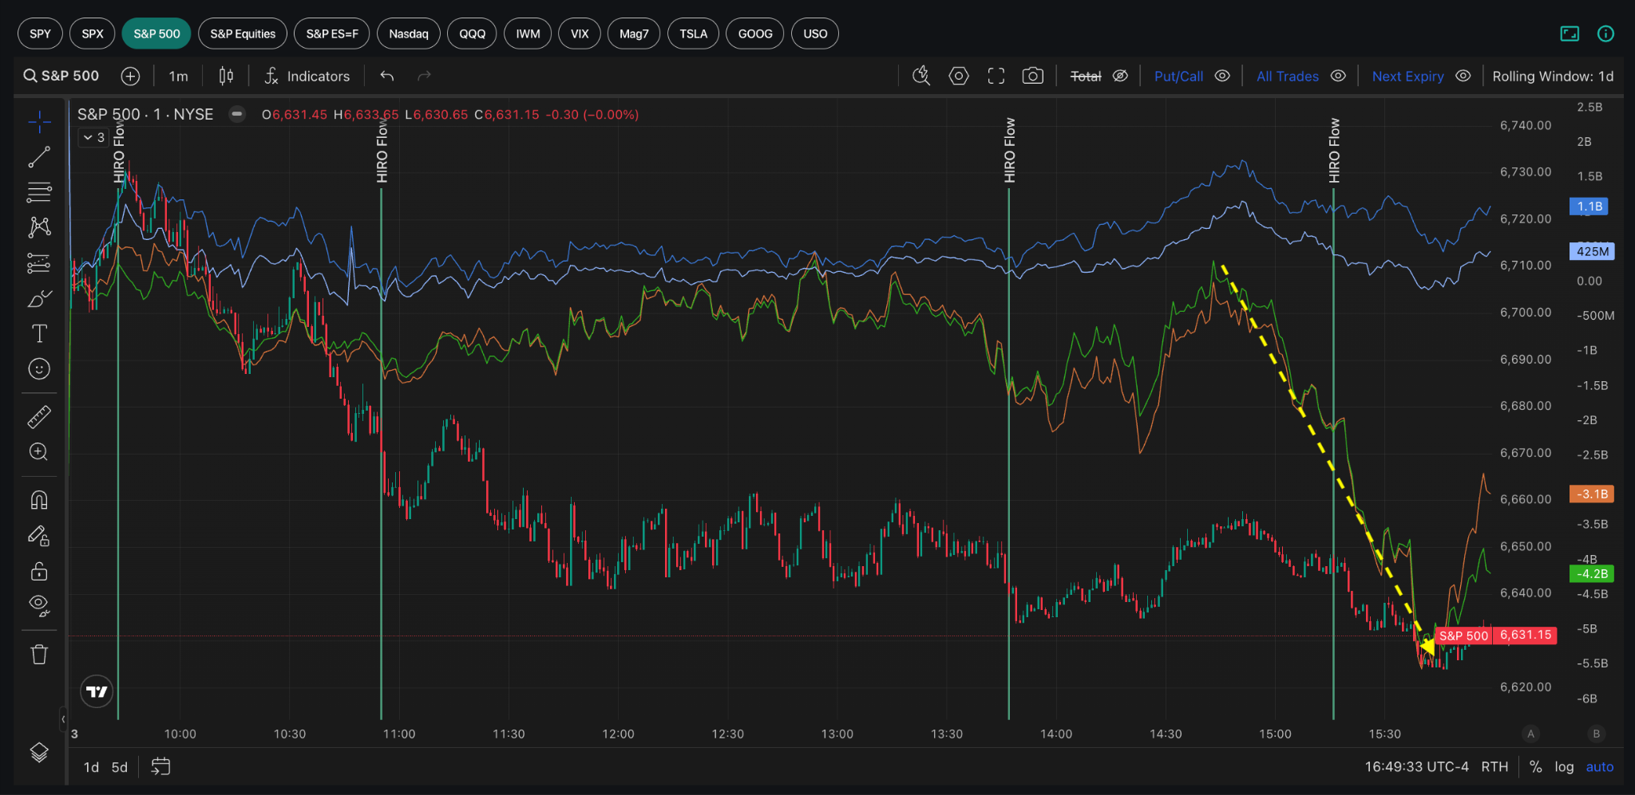The height and width of the screenshot is (795, 1635).
Task: Select the XABCD pattern tool
Action: tap(39, 227)
